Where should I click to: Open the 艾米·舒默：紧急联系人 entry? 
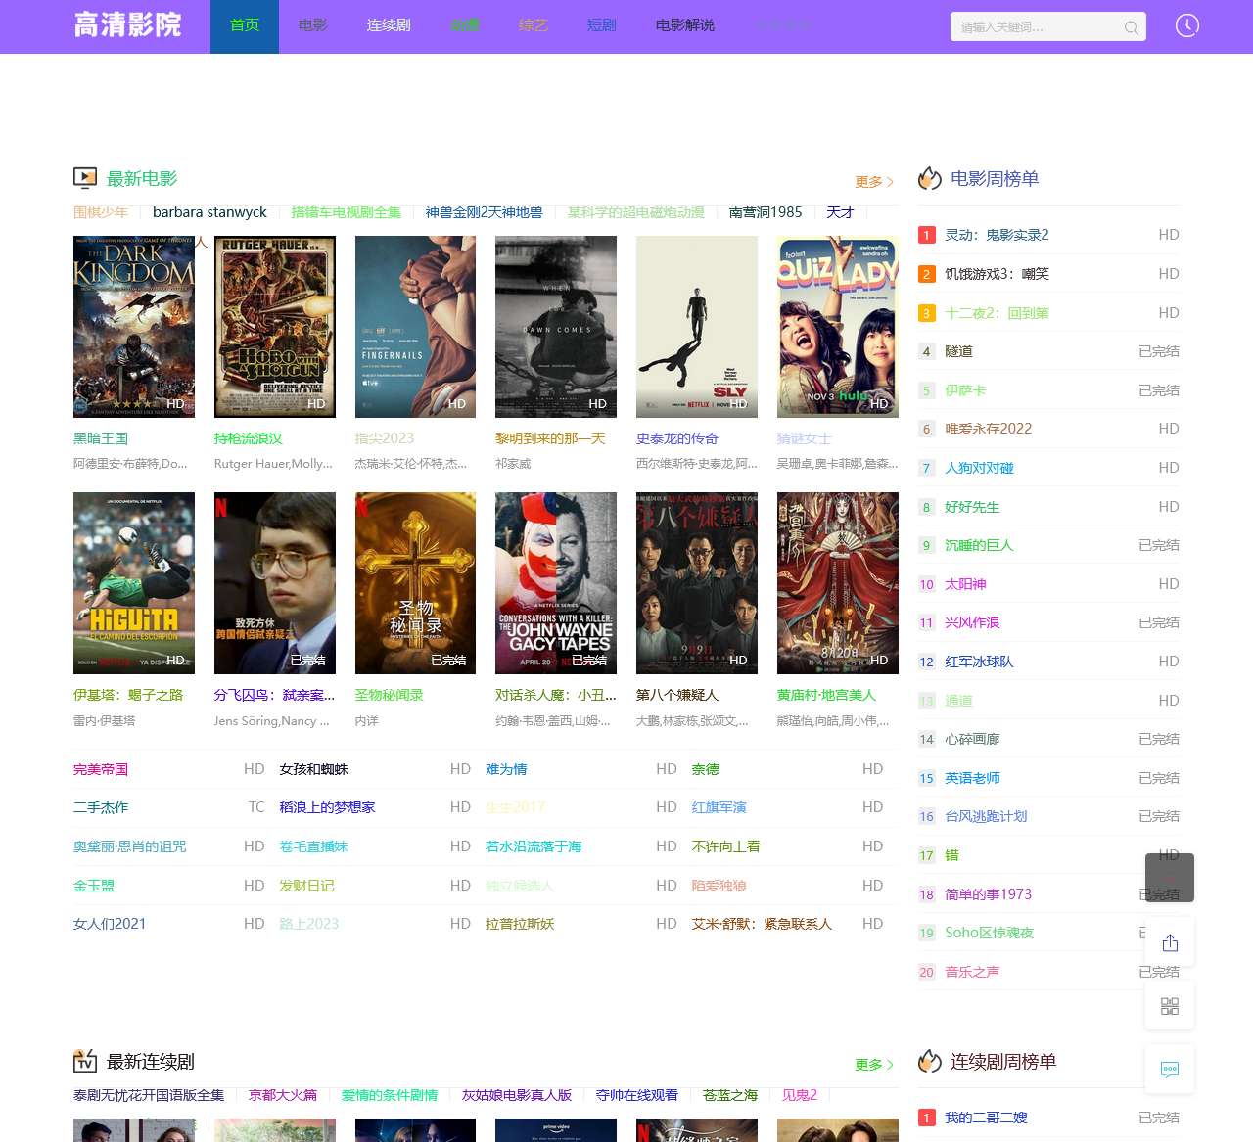point(763,924)
